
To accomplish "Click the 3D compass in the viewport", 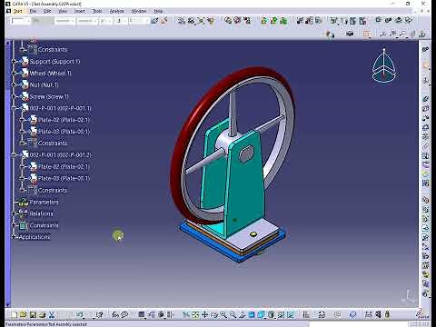I will point(384,65).
